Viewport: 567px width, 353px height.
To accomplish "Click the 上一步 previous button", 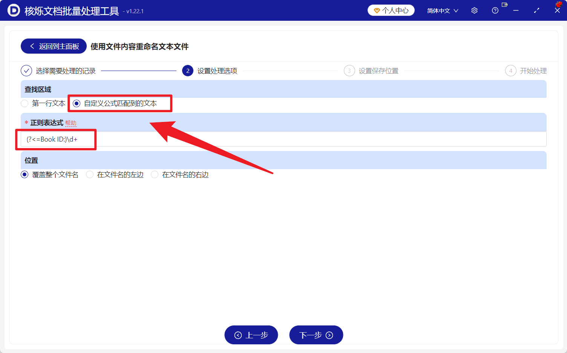I will pos(251,335).
